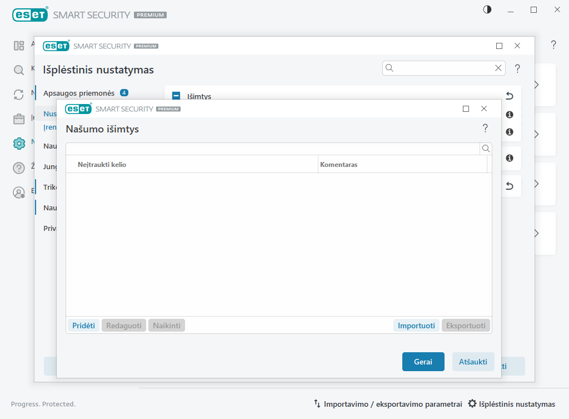The width and height of the screenshot is (569, 419).
Task: Clear the advanced setup search field
Action: pyautogui.click(x=498, y=68)
